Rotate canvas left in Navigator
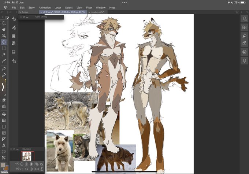The height and width of the screenshot is (174, 249). 22,169
